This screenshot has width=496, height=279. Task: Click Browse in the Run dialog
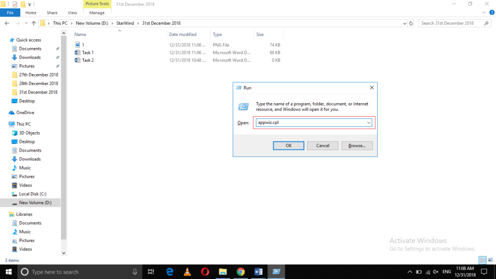coord(357,145)
